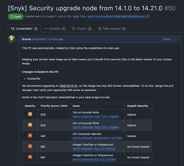Click 'OS Command Injection' issue text

[x=87, y=134]
